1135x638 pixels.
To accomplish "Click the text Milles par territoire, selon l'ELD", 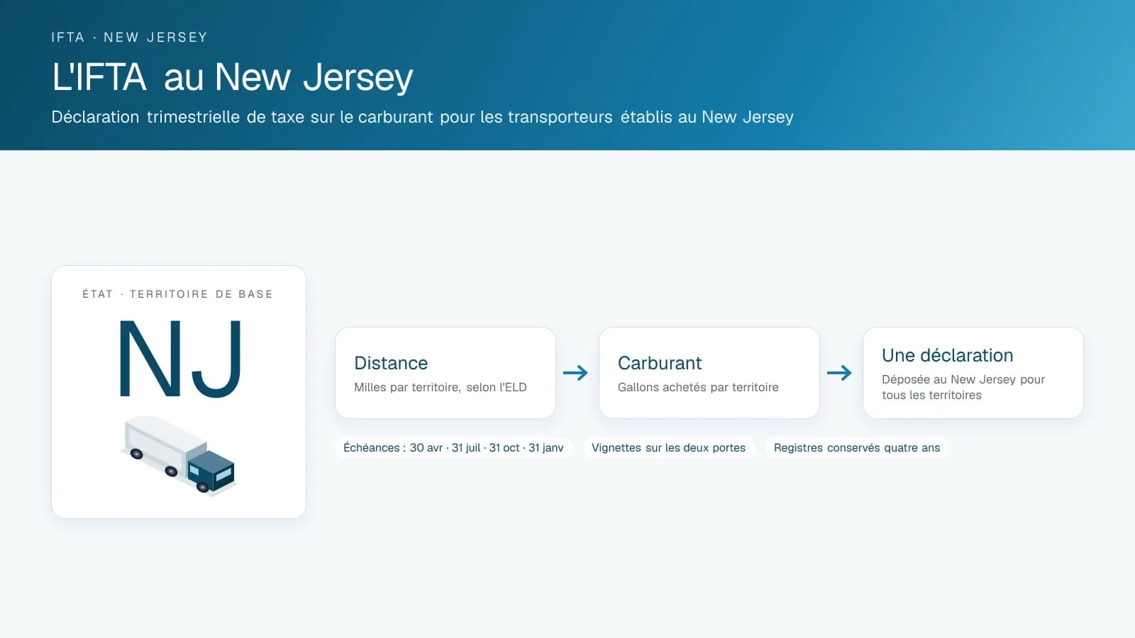I will 441,387.
